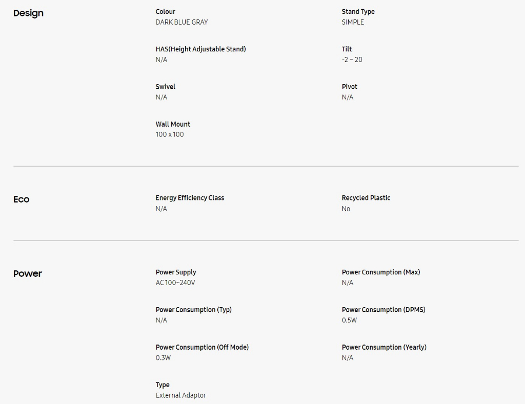Click the Power Consumption (Off Mode) label
This screenshot has height=404, width=525.
point(202,347)
